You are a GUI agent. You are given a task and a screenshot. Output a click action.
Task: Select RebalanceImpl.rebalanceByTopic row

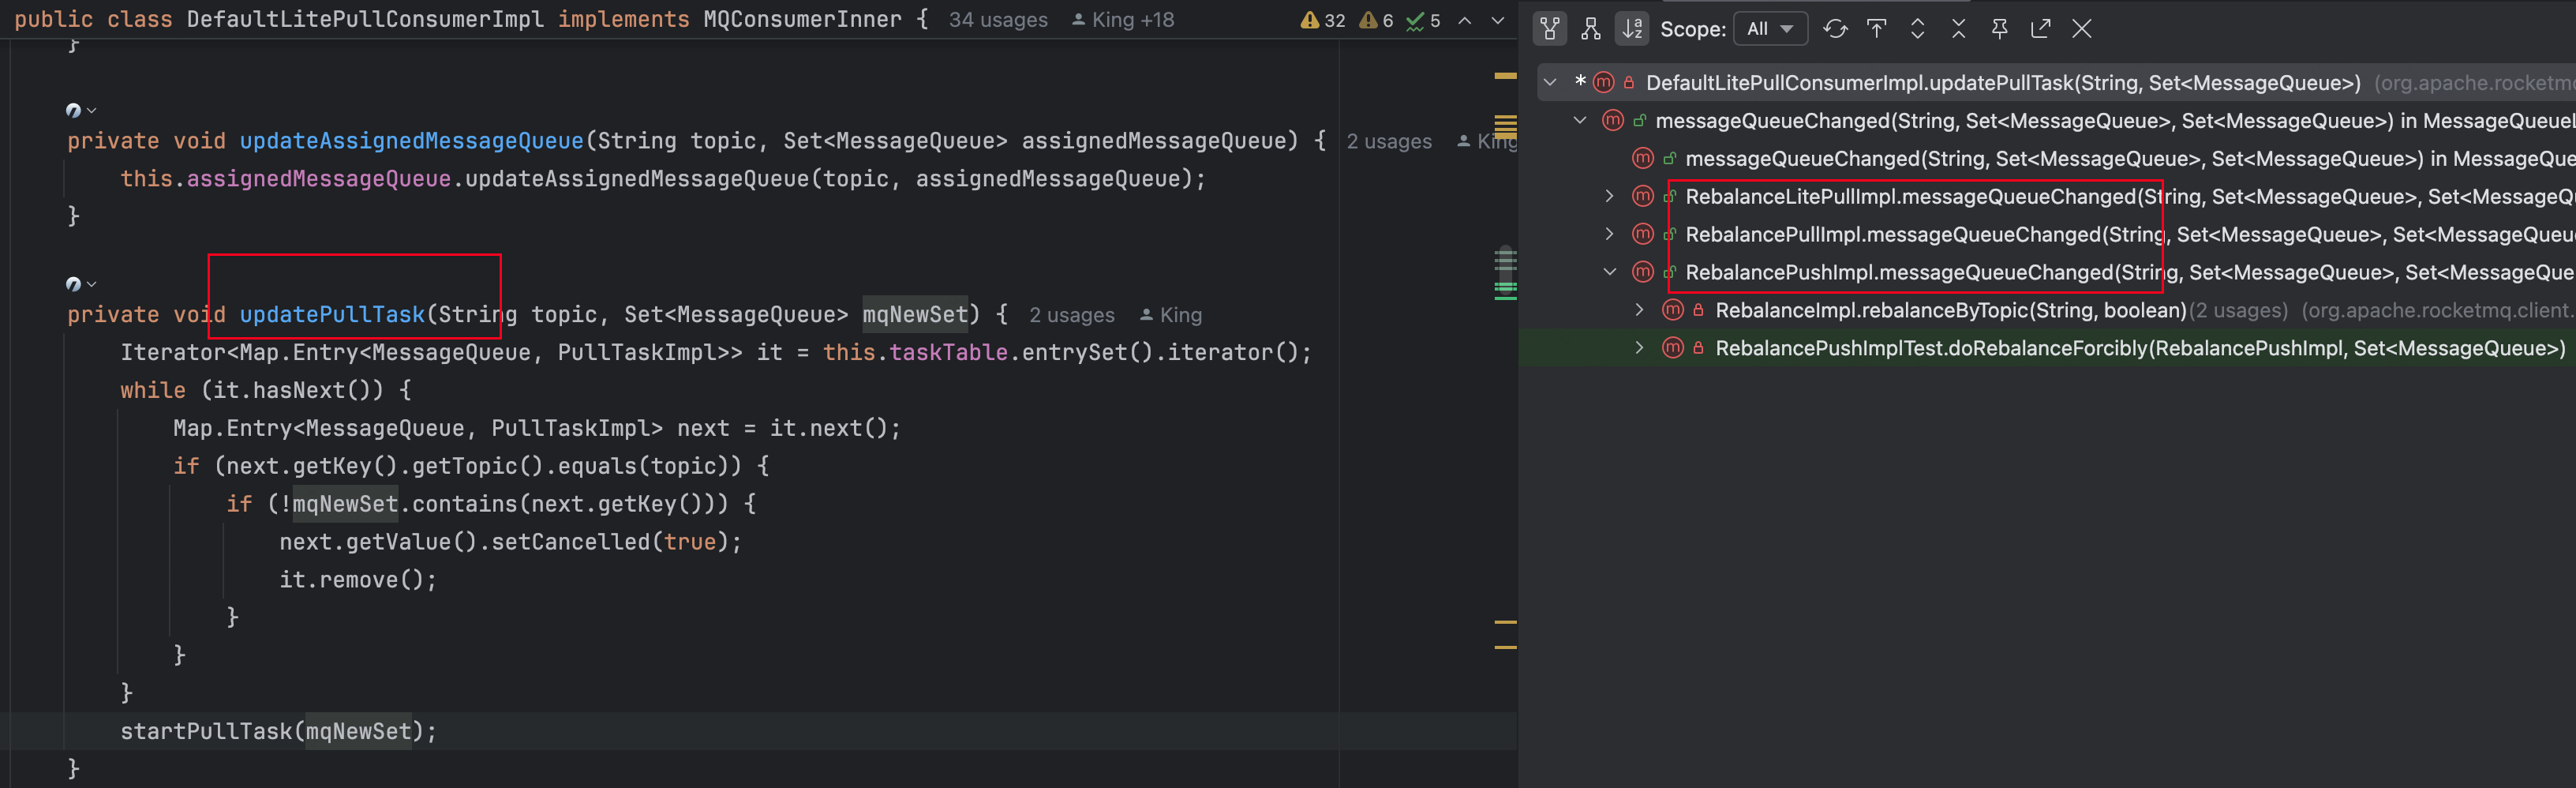(x=2047, y=310)
